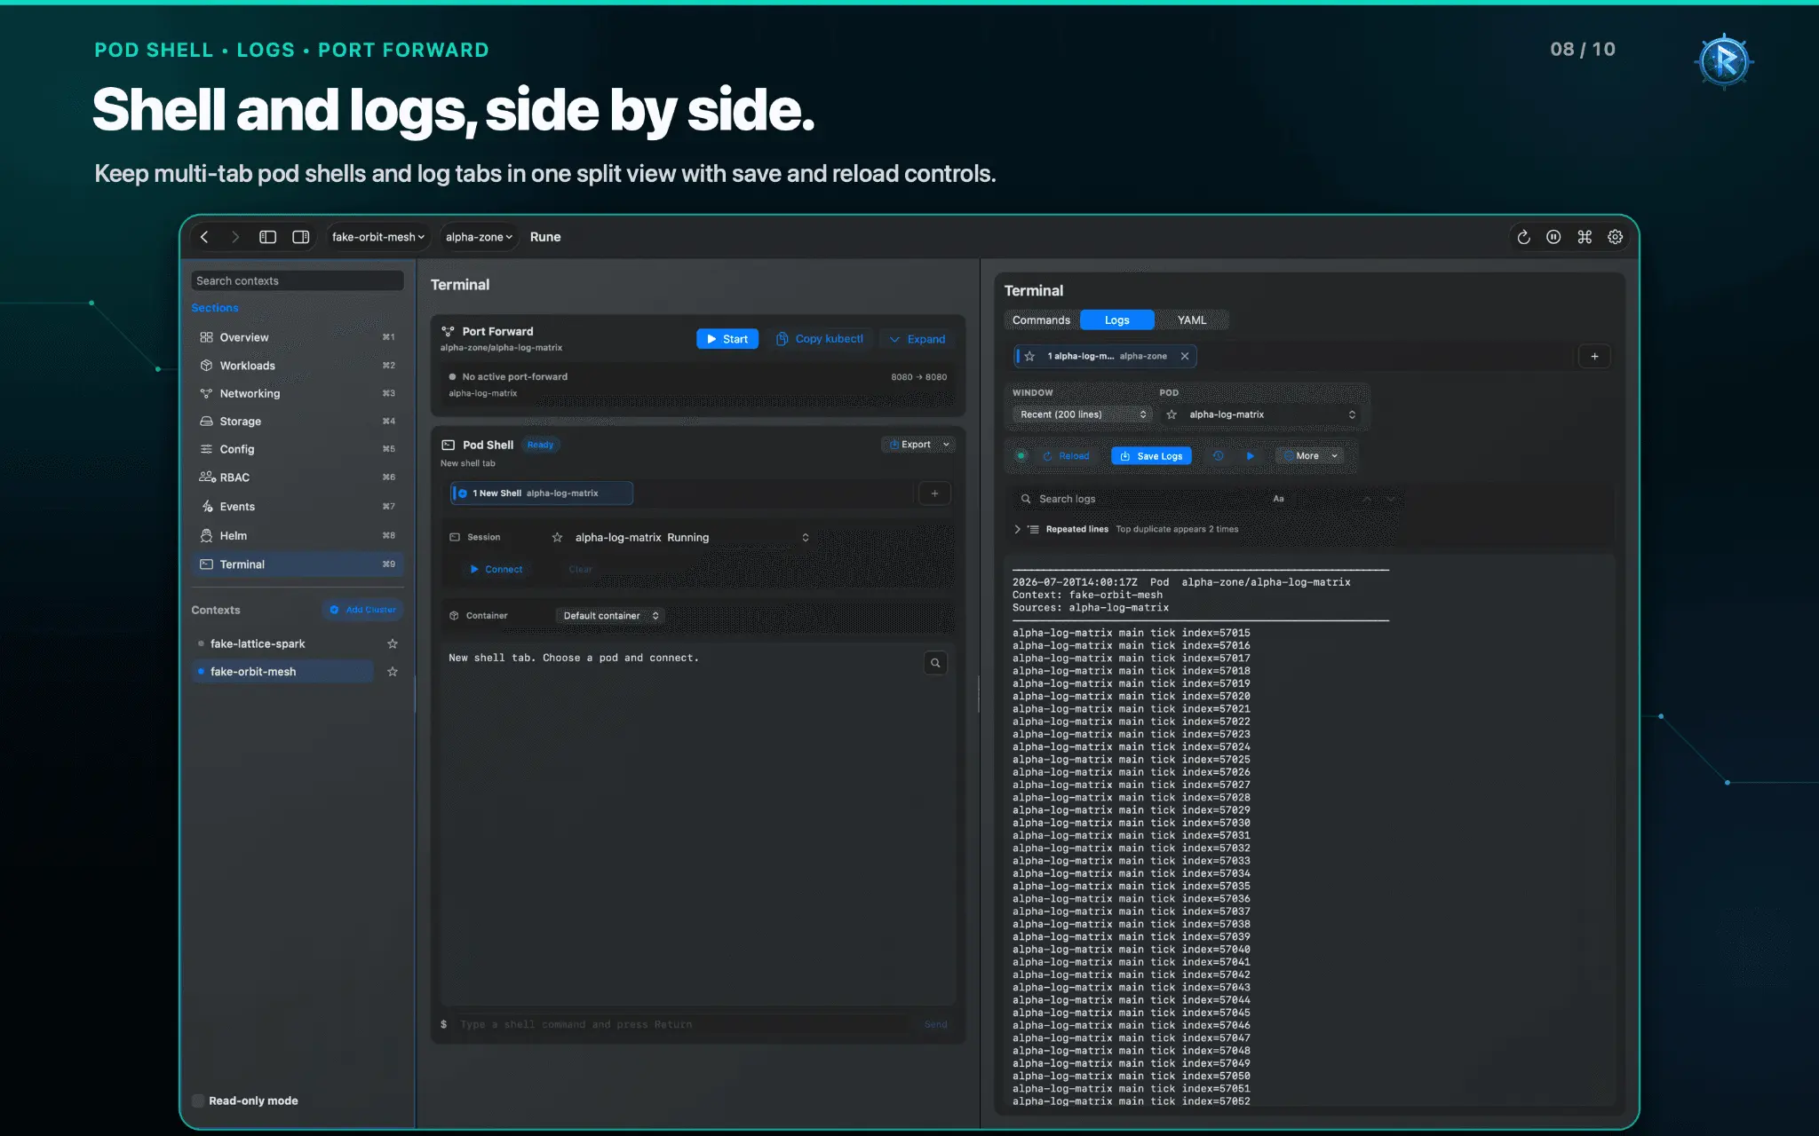This screenshot has height=1136, width=1819.
Task: Expand the Port Forward panel
Action: pos(917,339)
